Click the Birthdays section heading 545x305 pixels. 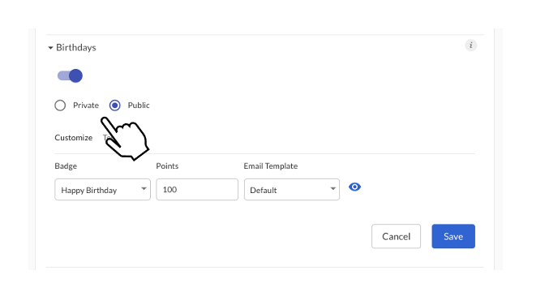click(75, 48)
